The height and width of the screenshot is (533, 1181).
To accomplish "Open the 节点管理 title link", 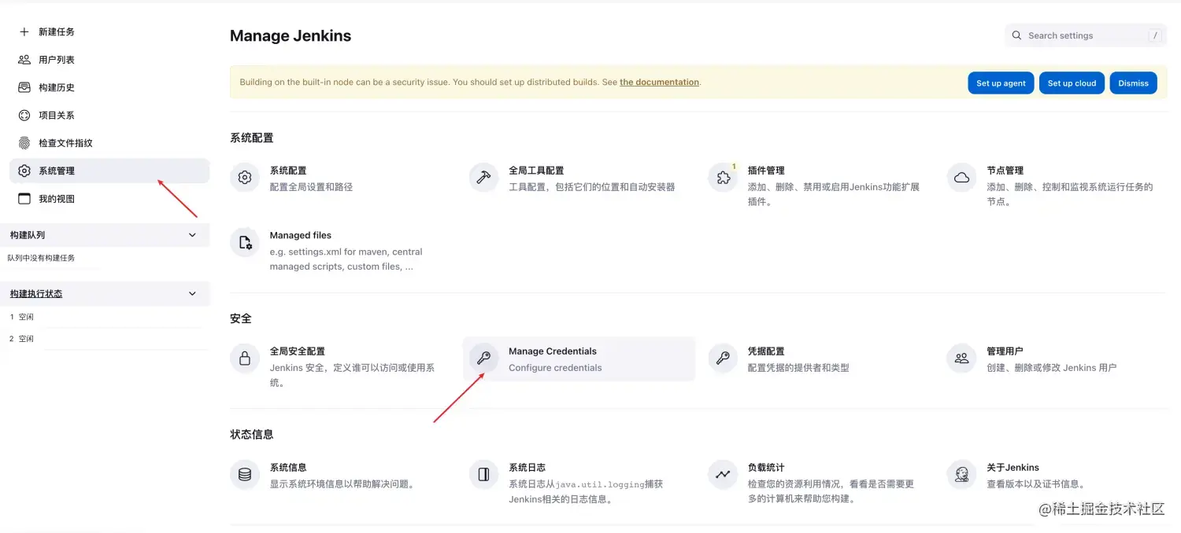I will (1005, 171).
